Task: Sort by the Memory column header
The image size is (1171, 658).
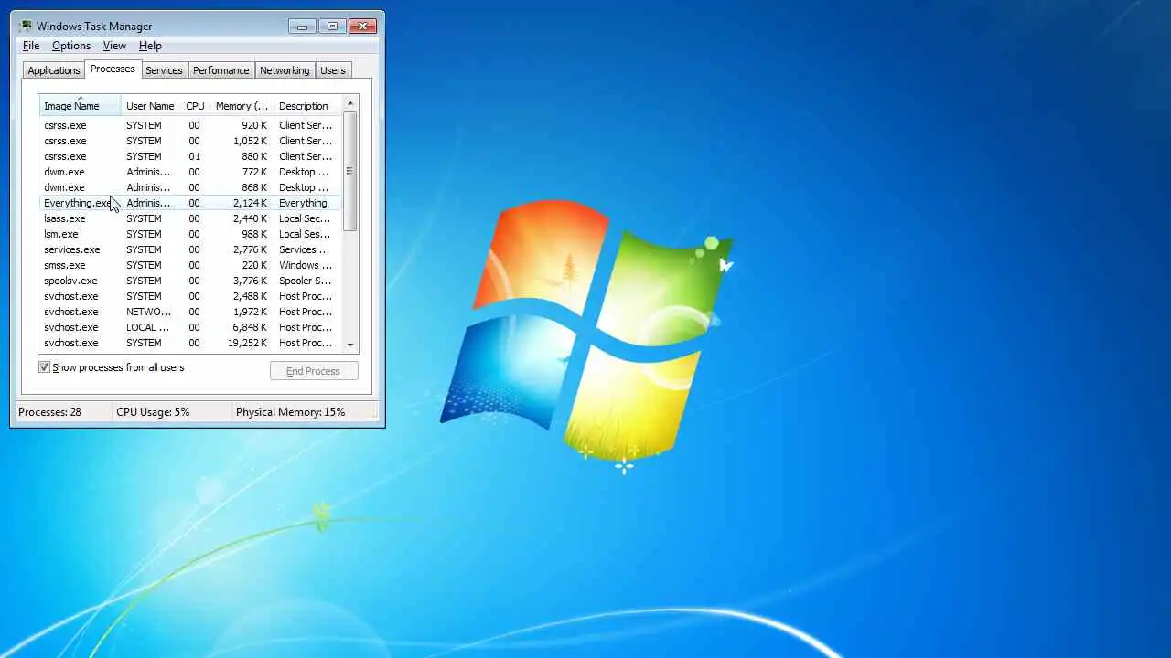Action: click(242, 106)
